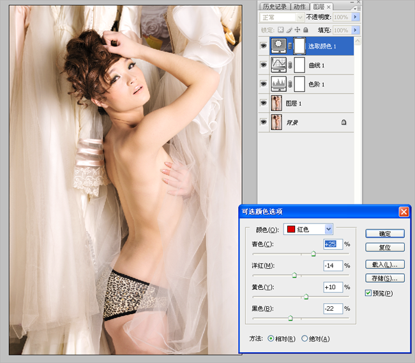Switch to the History tab
Viewport: 415px width, 363px height.
(275, 6)
